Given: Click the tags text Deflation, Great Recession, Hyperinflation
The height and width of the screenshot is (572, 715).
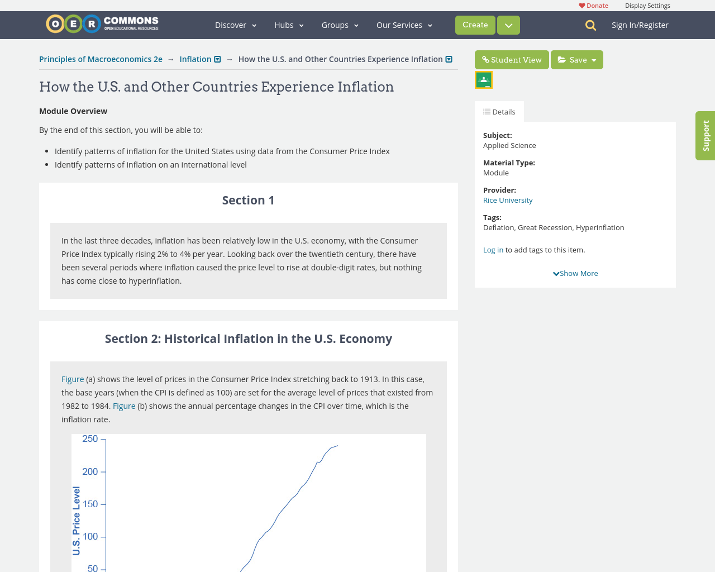Looking at the screenshot, I should tap(554, 227).
